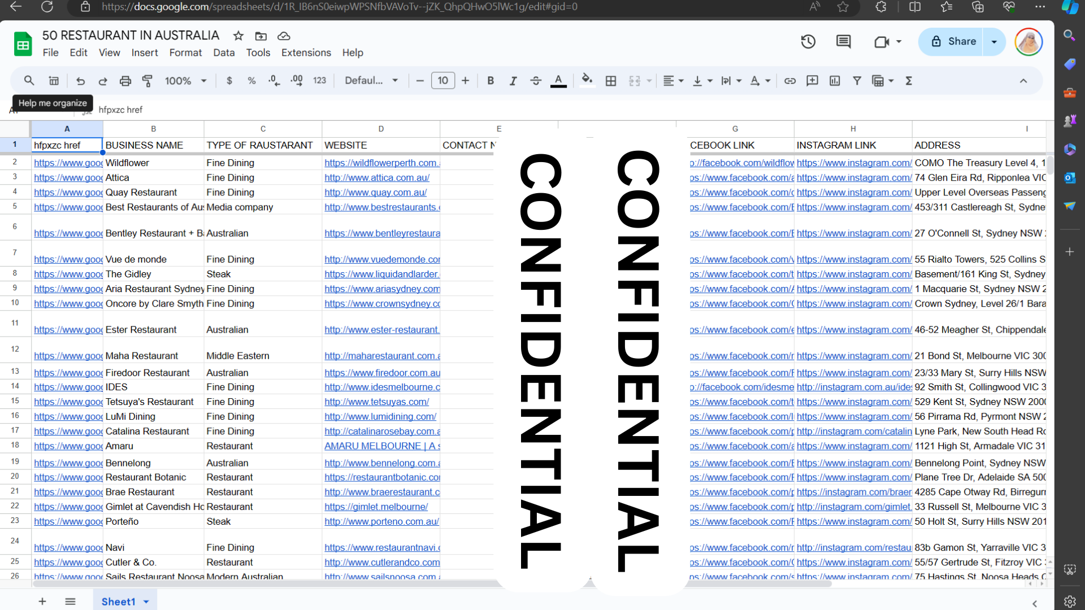Image resolution: width=1085 pixels, height=610 pixels.
Task: Move document using folder icon
Action: tap(261, 36)
